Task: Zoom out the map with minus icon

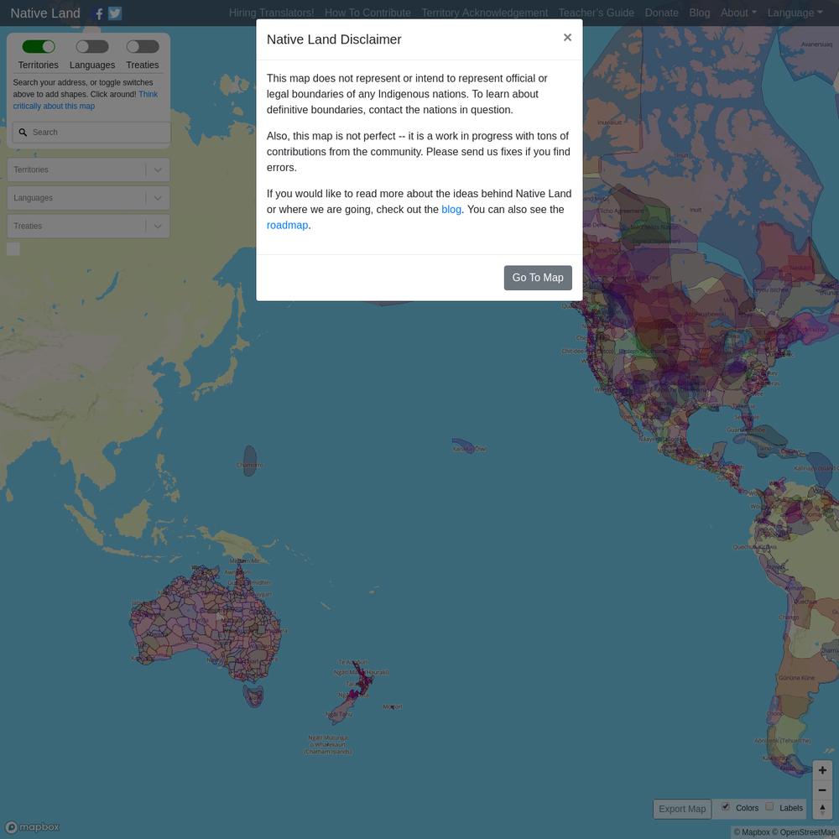Action: (x=822, y=789)
